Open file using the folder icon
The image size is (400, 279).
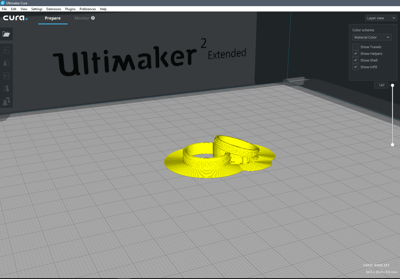click(x=6, y=34)
